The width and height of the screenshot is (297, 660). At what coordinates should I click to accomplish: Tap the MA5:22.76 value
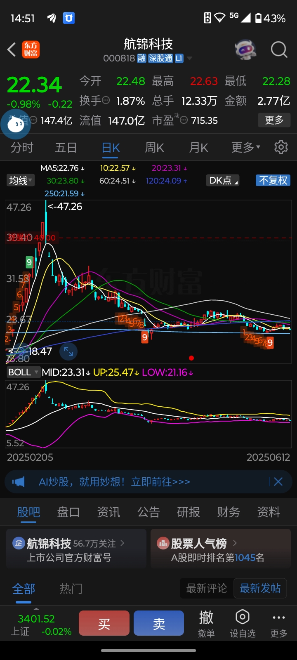click(62, 168)
